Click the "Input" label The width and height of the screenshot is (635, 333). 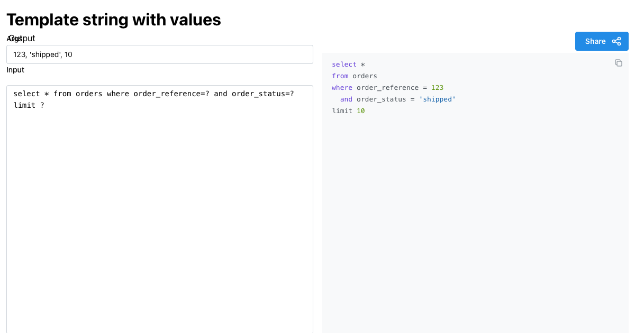[15, 70]
